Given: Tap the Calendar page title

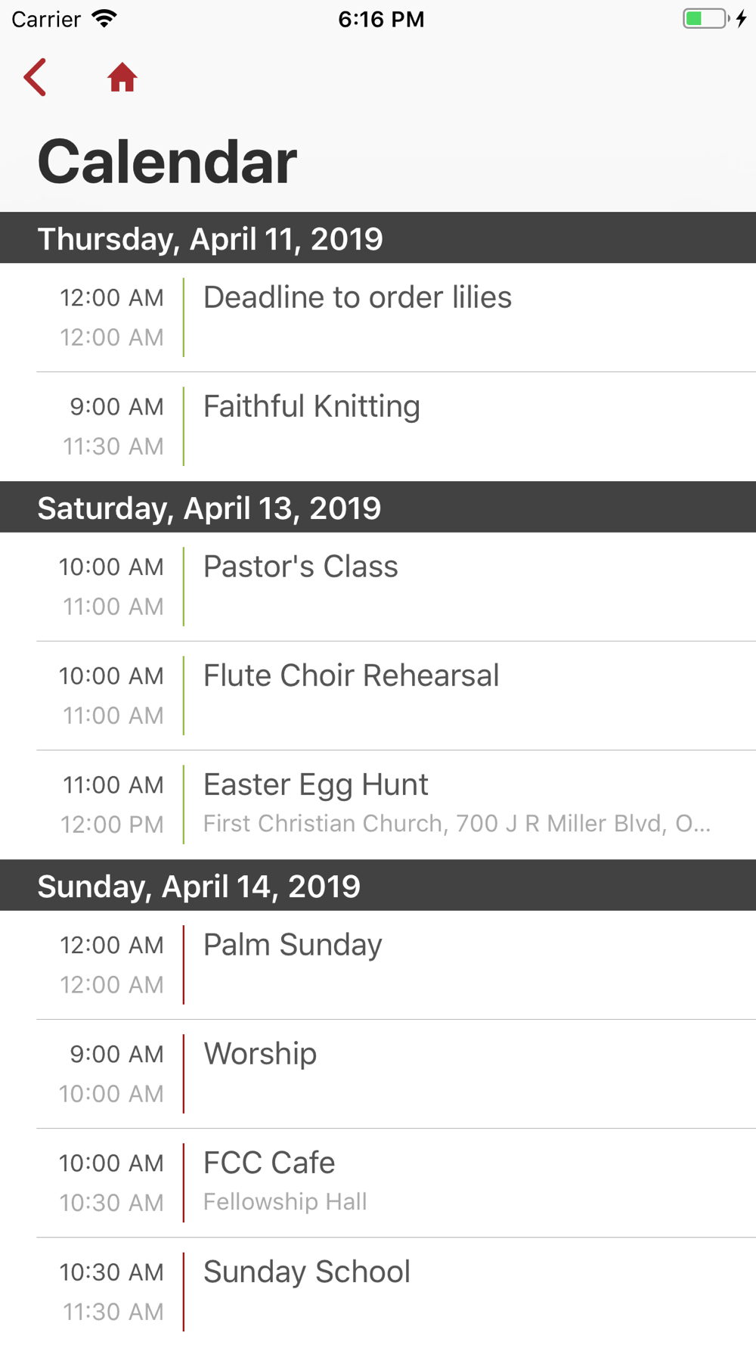Looking at the screenshot, I should [167, 161].
